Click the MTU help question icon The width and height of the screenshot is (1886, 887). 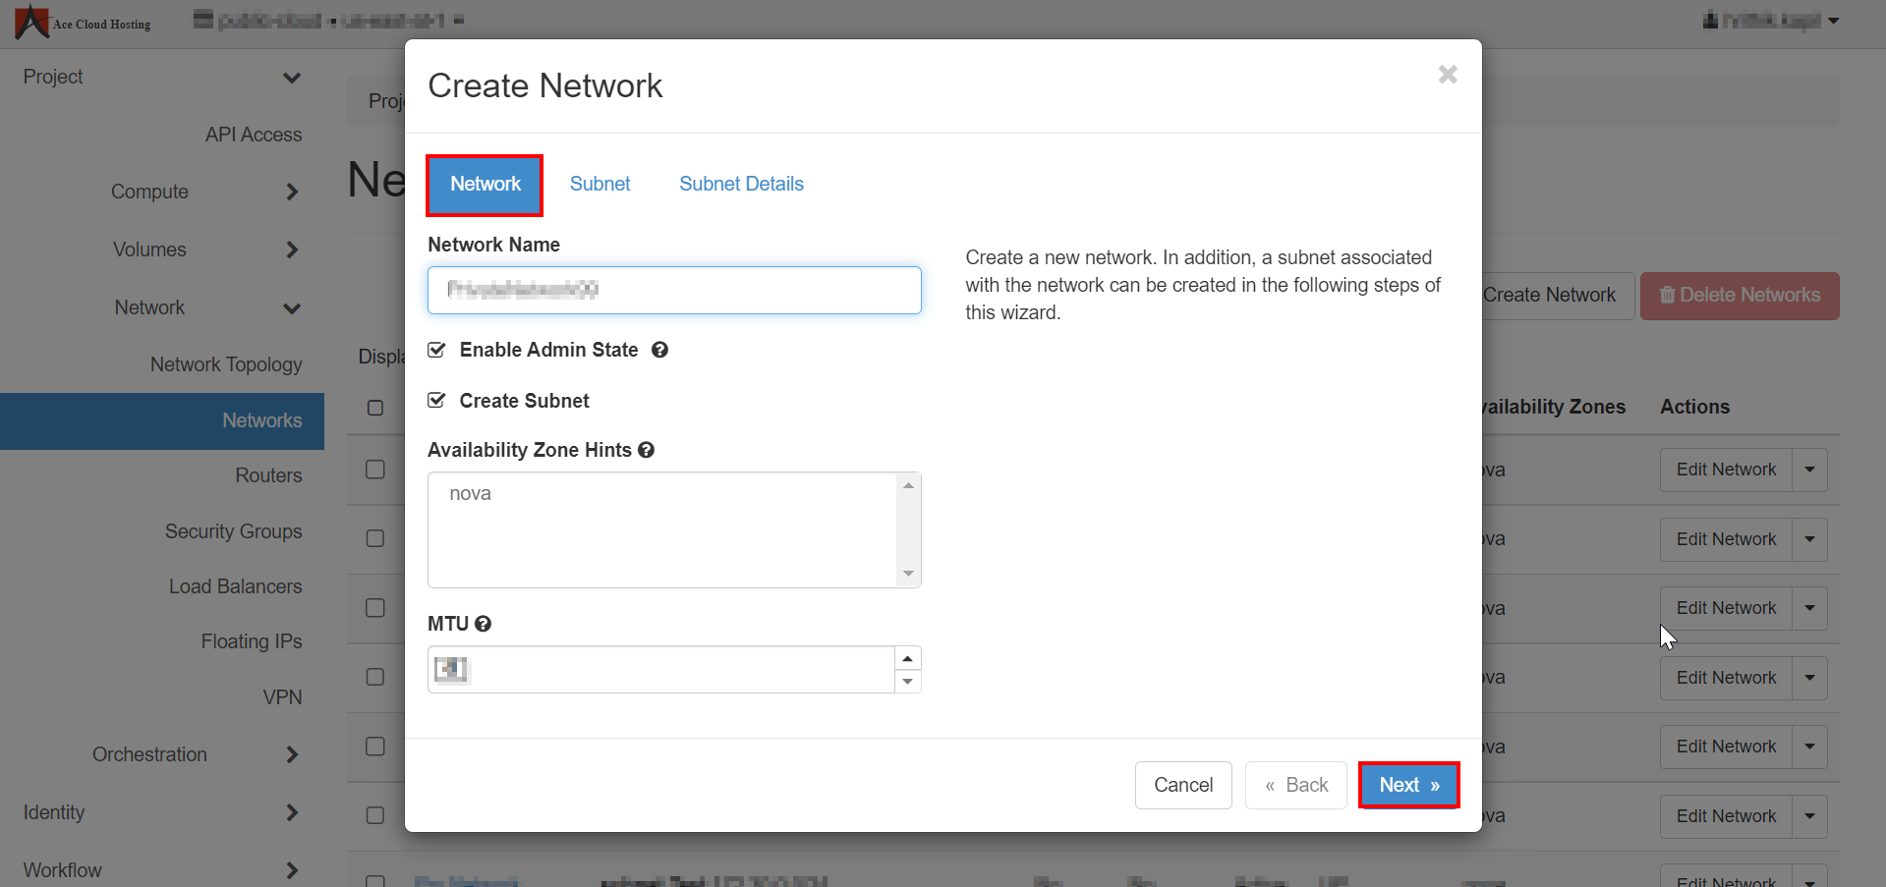tap(483, 624)
